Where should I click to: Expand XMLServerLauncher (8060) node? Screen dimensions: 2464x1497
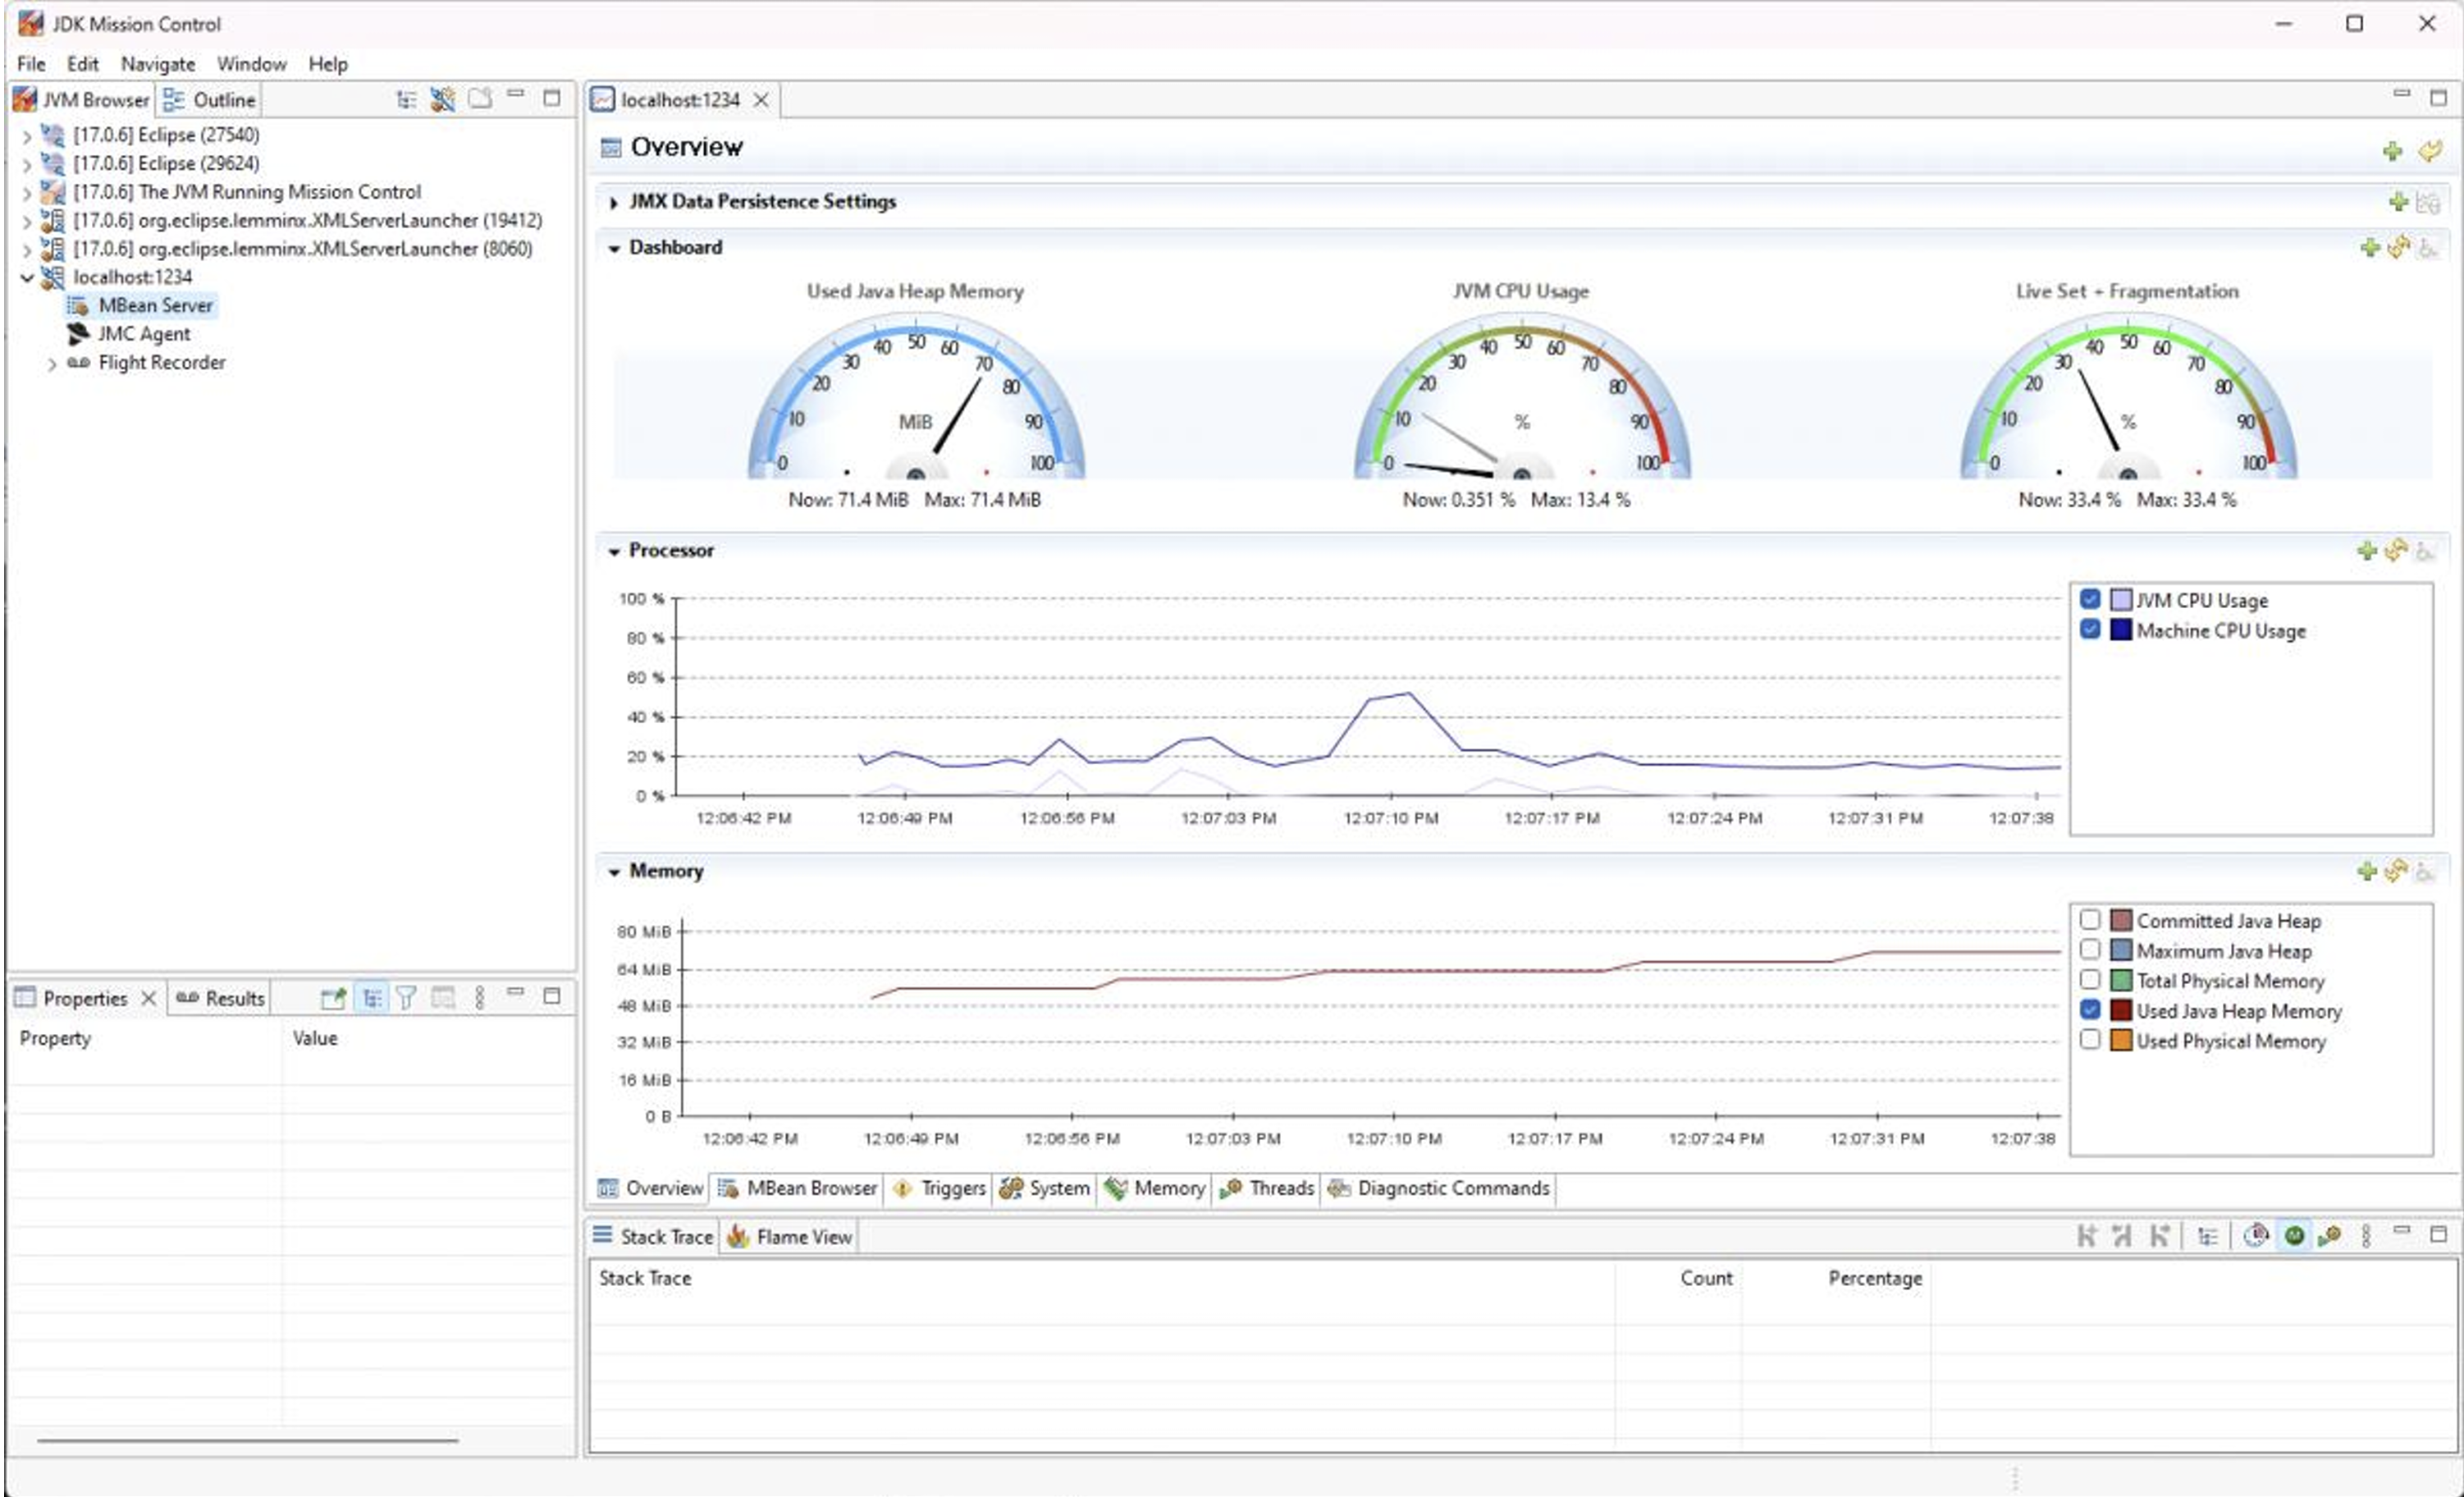[27, 250]
